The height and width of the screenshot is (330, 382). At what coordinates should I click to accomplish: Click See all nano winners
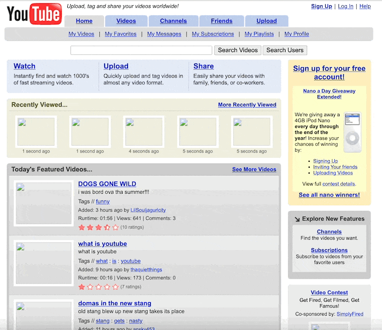(x=329, y=195)
